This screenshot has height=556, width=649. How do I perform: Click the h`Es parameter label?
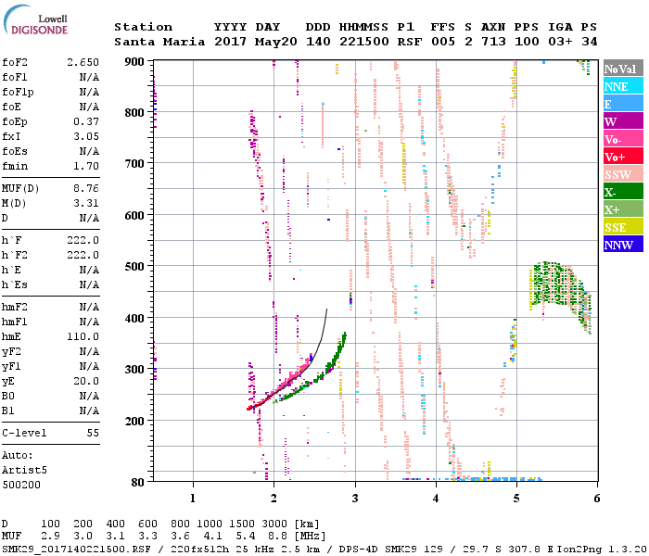click(15, 284)
